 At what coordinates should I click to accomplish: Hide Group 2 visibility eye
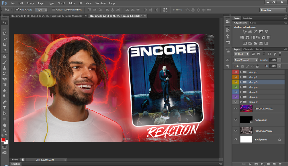236,77
